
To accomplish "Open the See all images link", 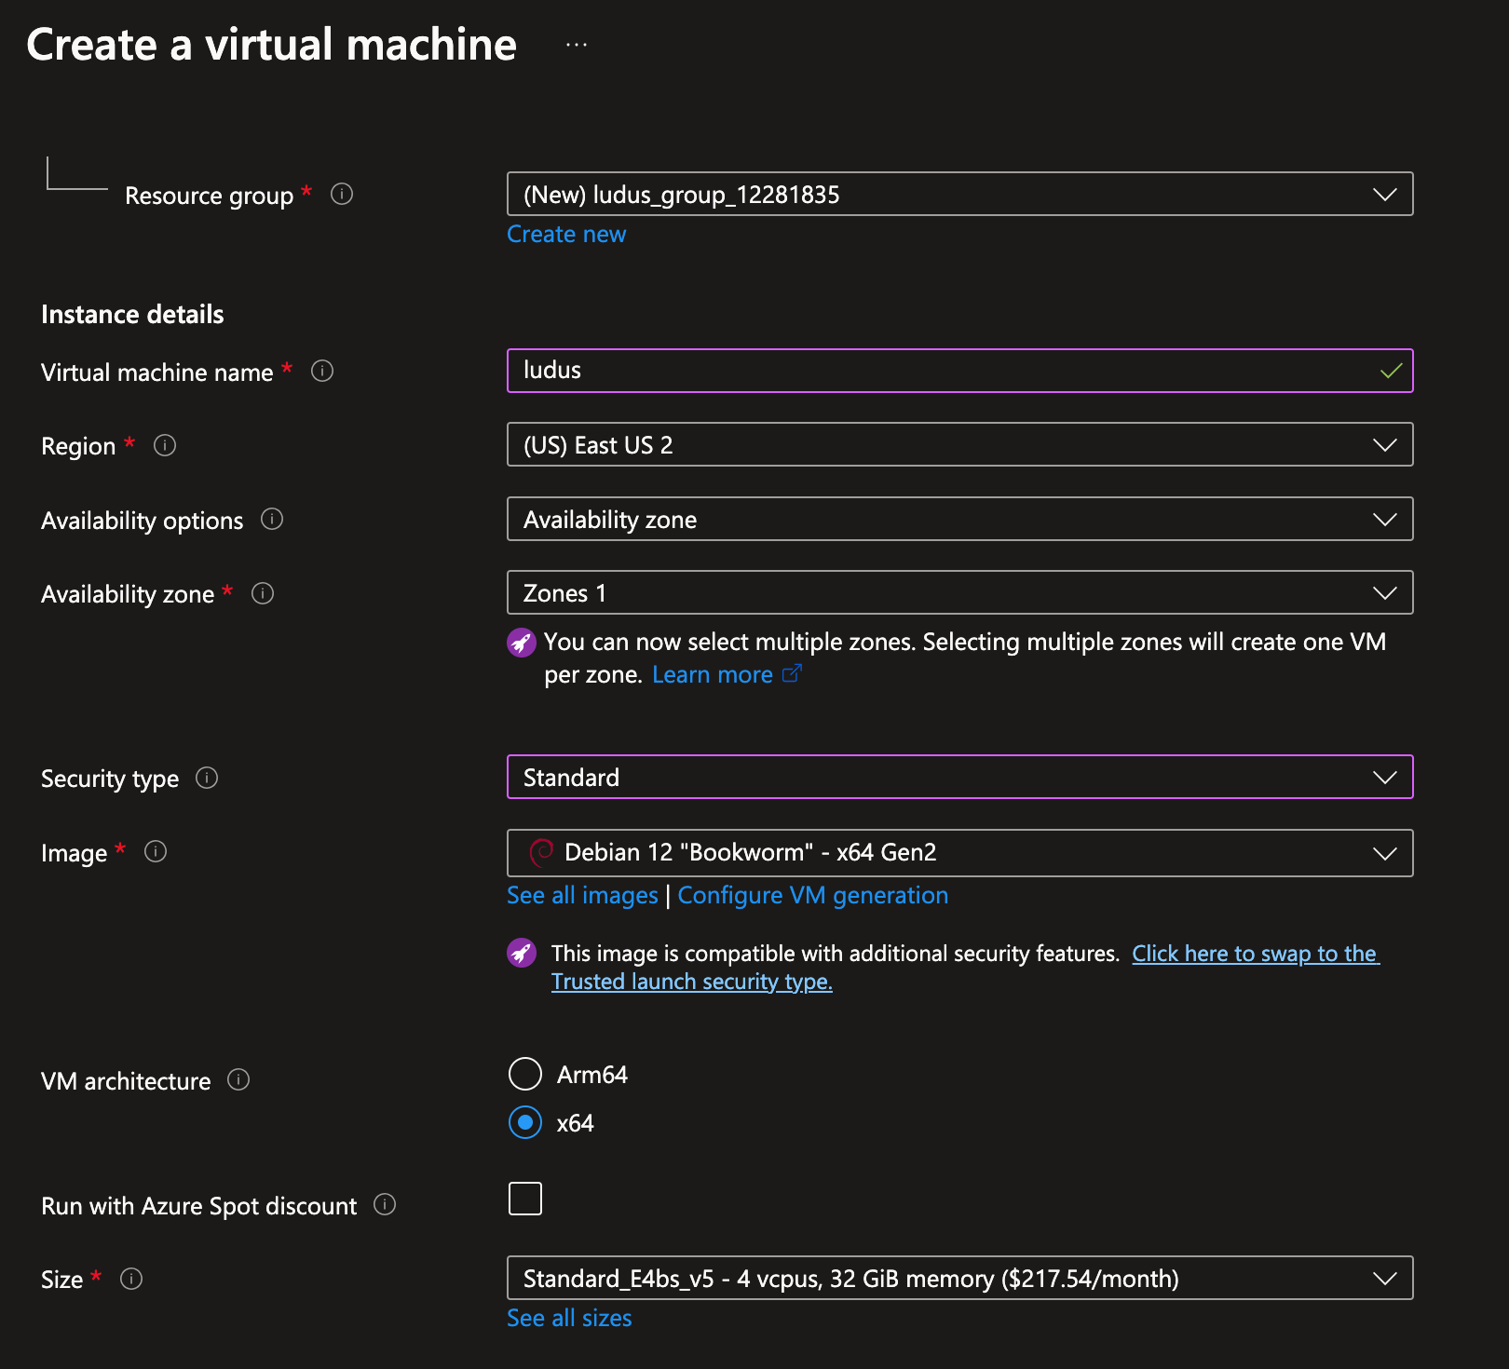I will coord(582,895).
